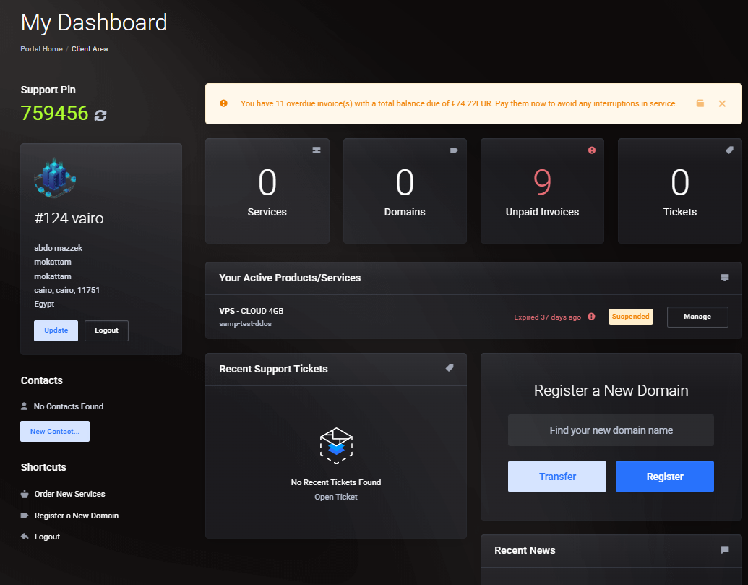Click the samp-test-ddos hostname
This screenshot has width=748, height=585.
pyautogui.click(x=245, y=323)
